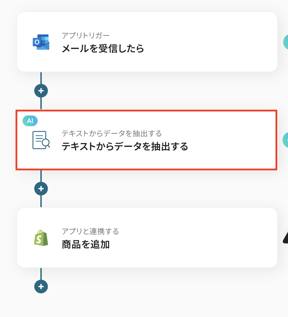
Task: Open the メールを受信したら trigger title
Action: point(103,49)
